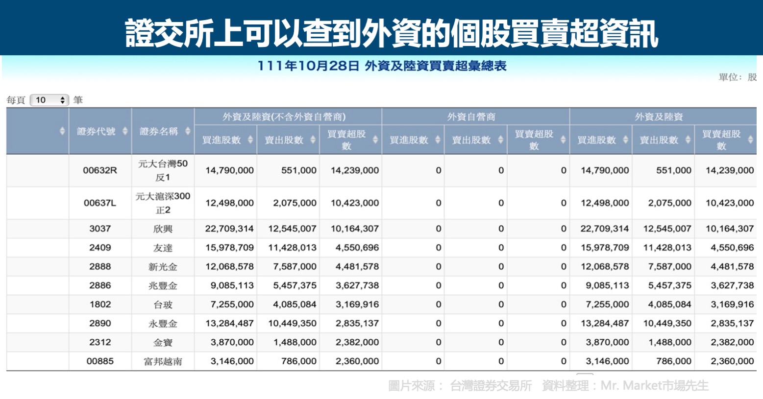Screen dimensions: 763x399
Task: Sort 買進股數 under 外資及陸資(不含外資自營商)
Action: [250, 140]
